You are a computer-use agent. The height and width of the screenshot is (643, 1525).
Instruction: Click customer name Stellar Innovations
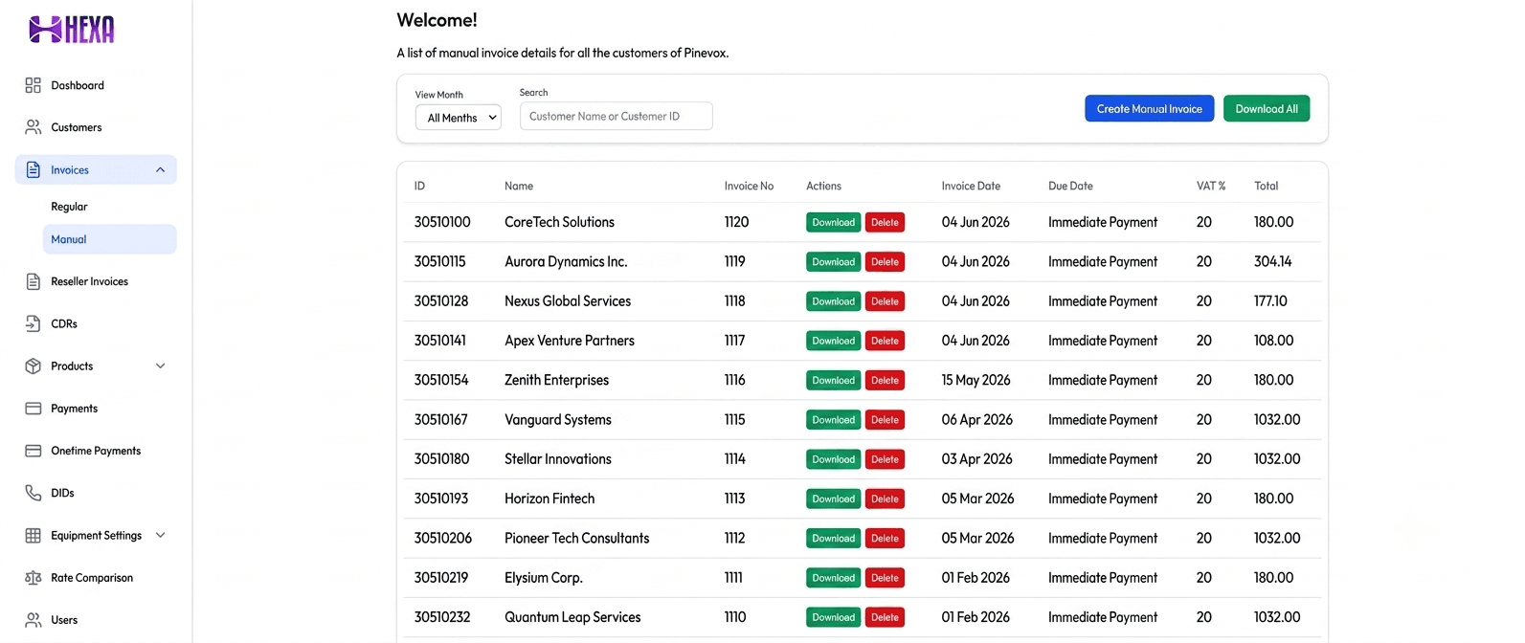coord(558,459)
